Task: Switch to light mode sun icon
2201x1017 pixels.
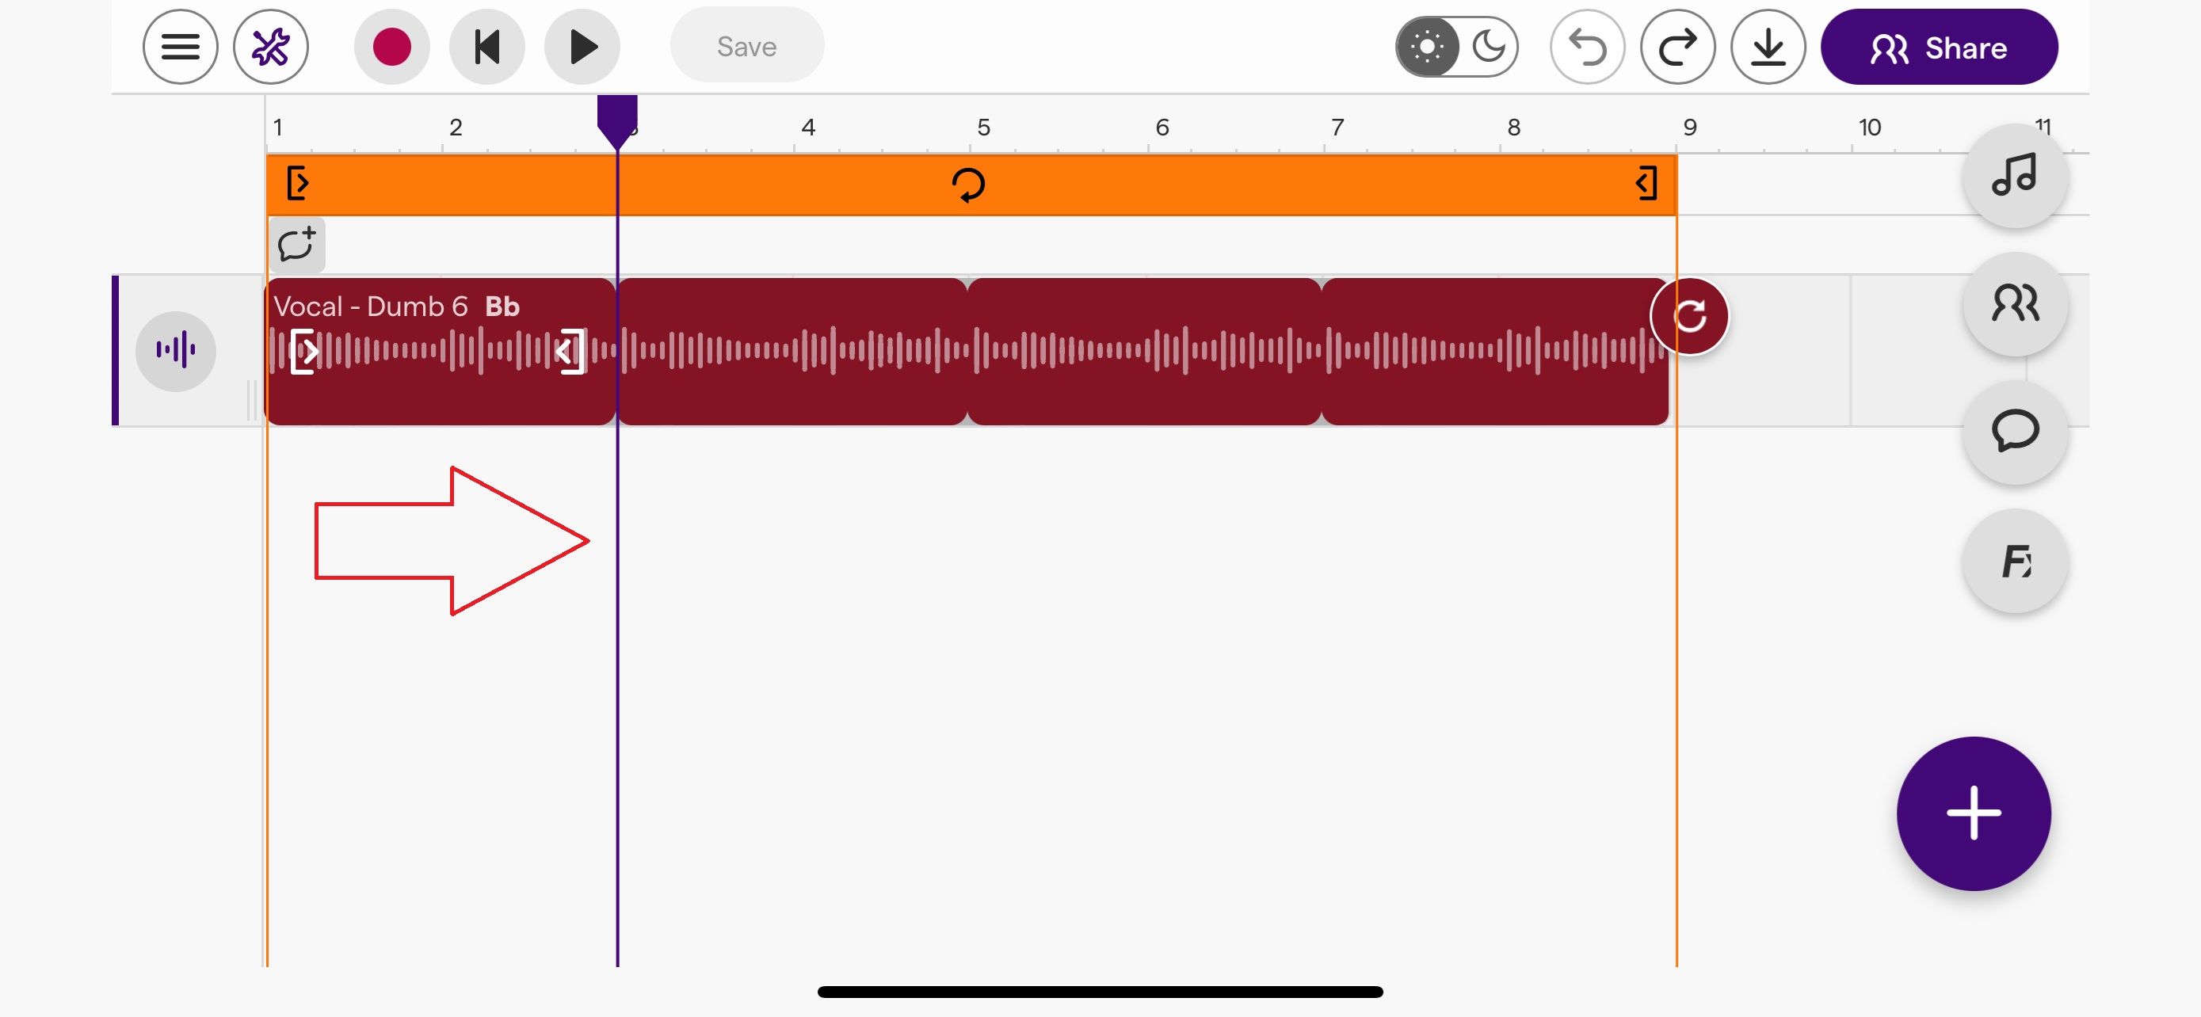Action: point(1427,47)
